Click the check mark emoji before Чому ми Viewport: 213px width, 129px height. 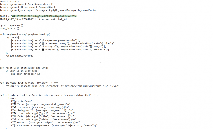pos(43,50)
